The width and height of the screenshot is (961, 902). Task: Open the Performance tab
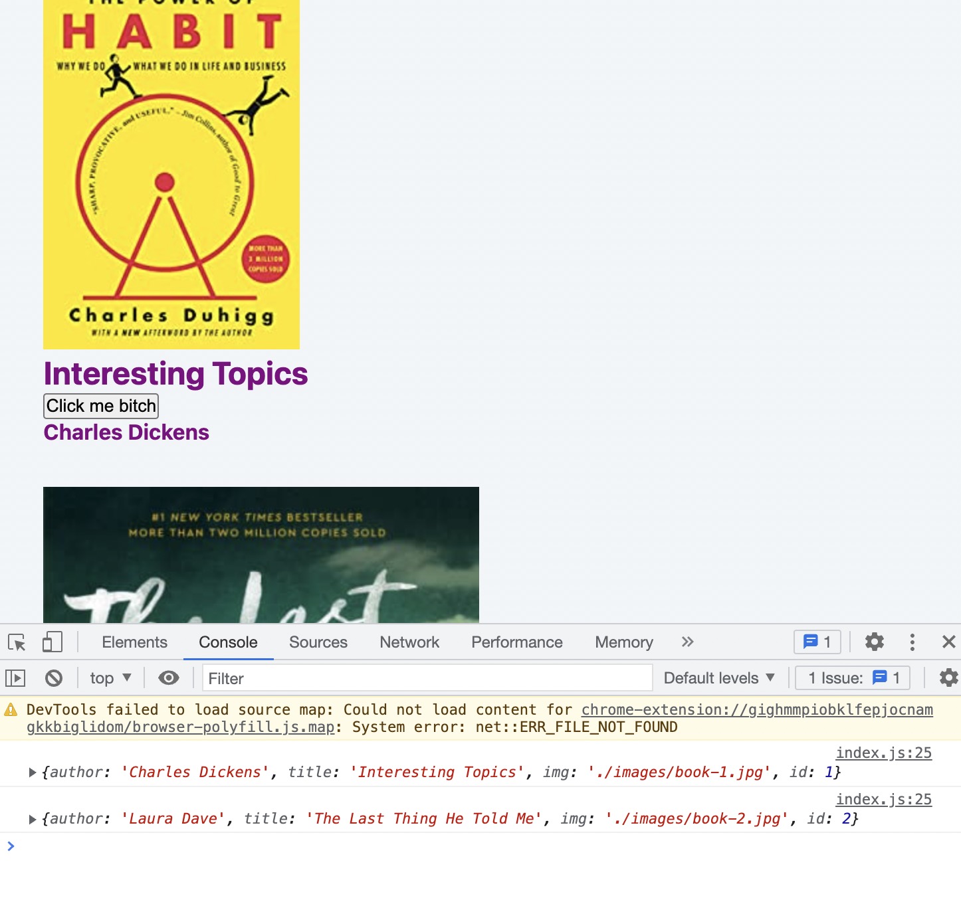tap(517, 642)
